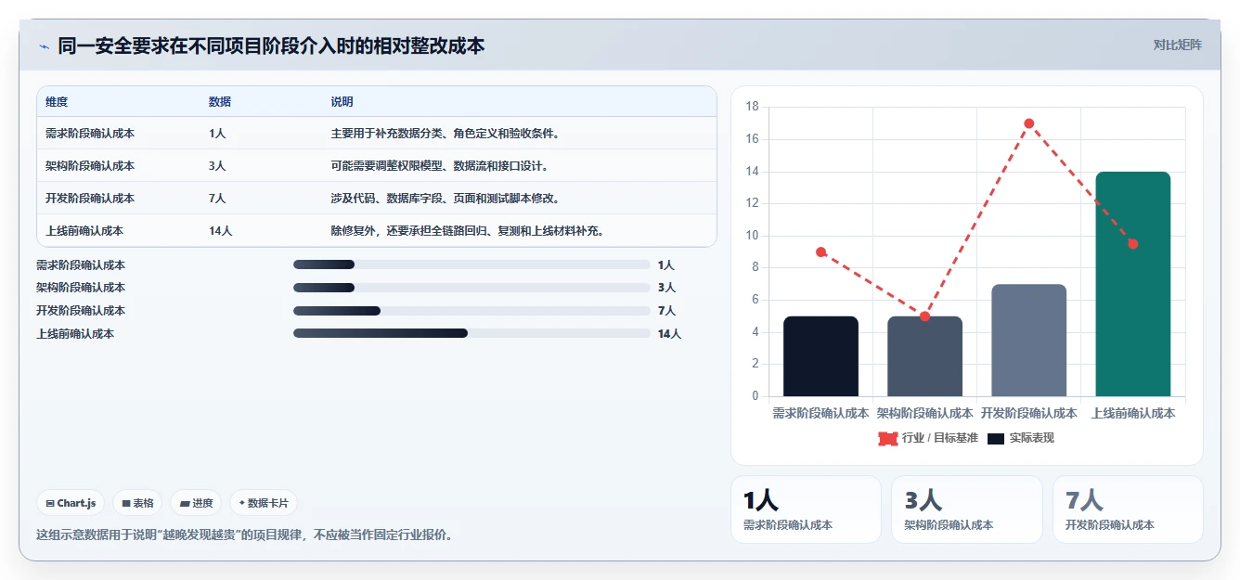Click the description 可能需要调整权限模型、数据流和接口设计。
Screen dimensions: 1240x580
tap(439, 166)
